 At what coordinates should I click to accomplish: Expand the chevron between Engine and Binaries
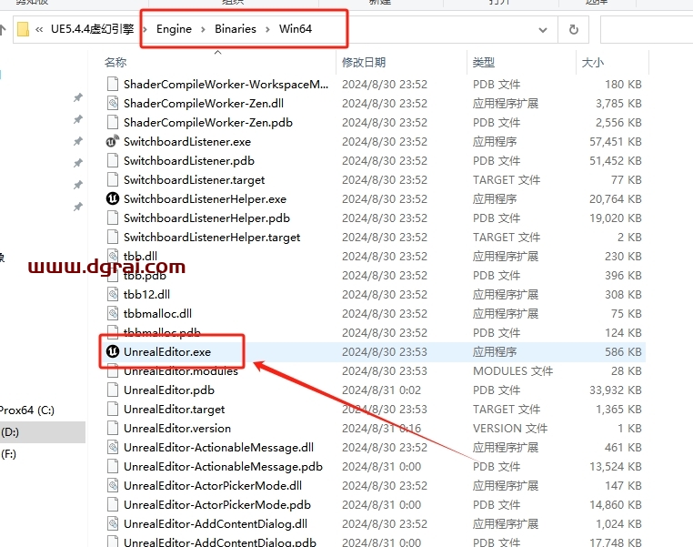tap(204, 29)
